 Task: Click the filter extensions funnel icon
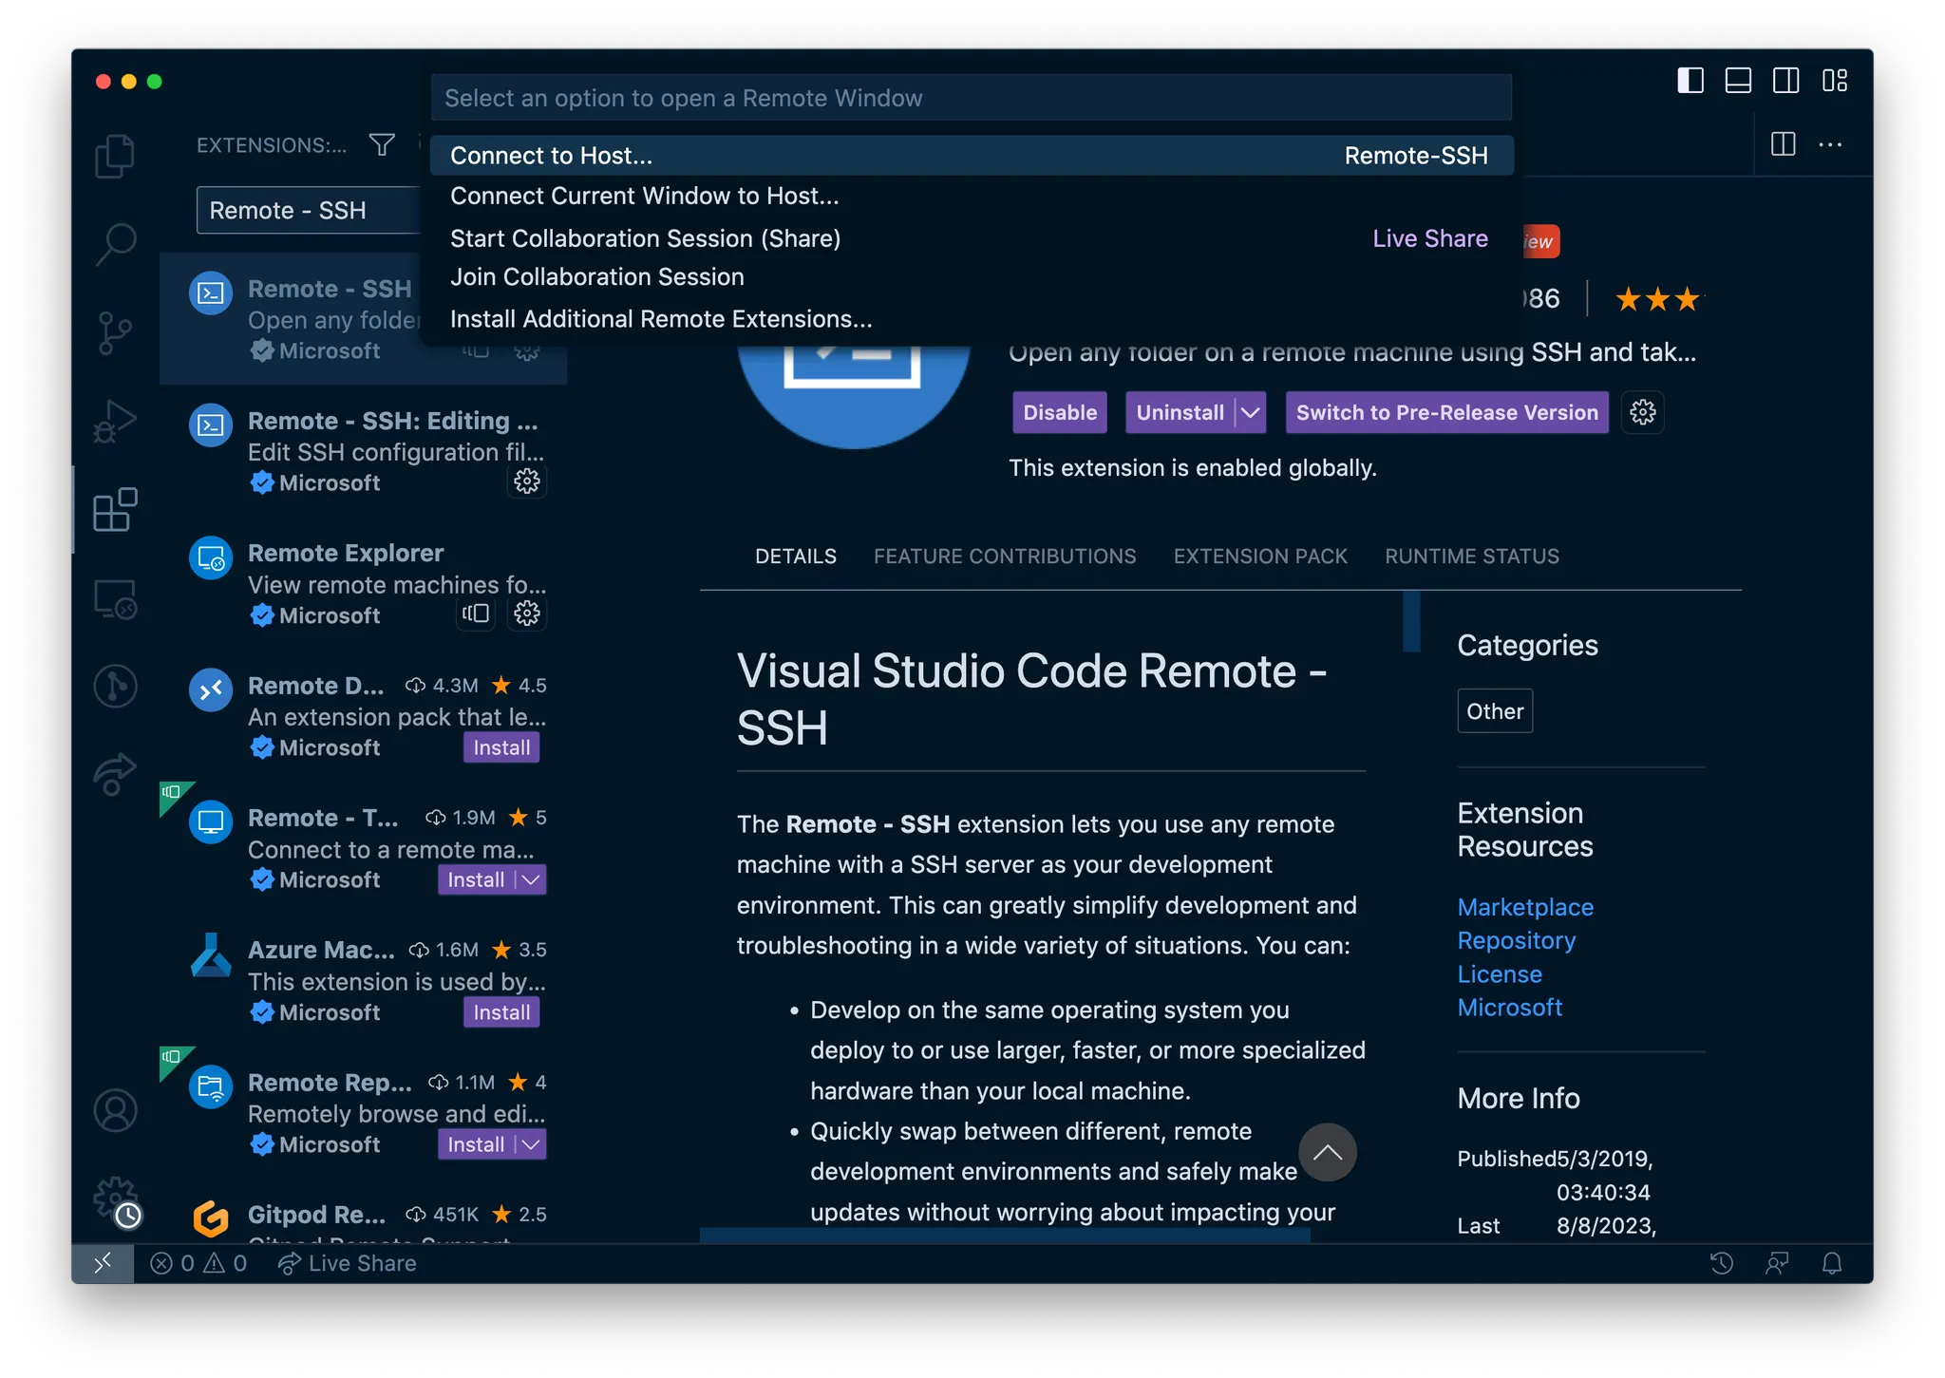pyautogui.click(x=382, y=144)
